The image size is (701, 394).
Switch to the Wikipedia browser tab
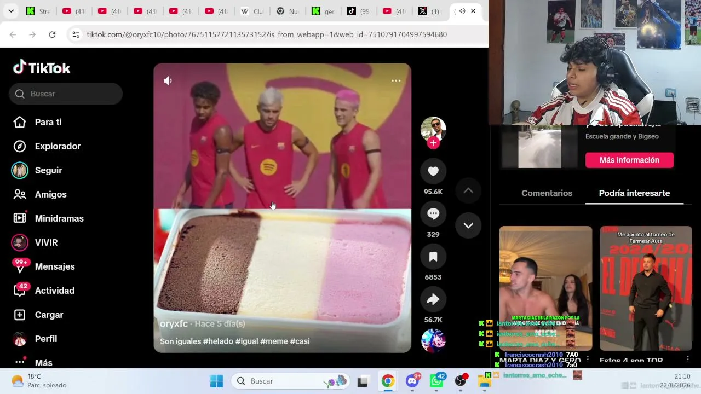coord(252,11)
